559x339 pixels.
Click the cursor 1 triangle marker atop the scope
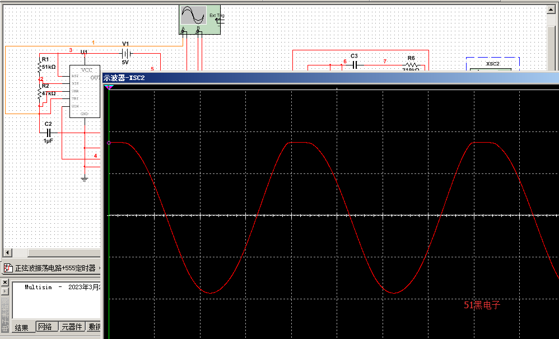pos(109,87)
